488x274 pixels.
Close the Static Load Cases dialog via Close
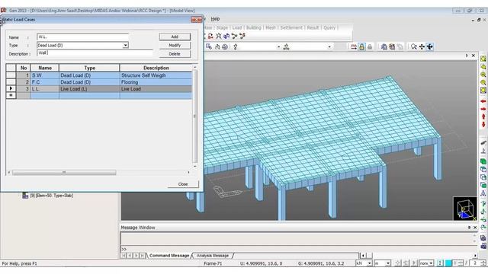pyautogui.click(x=183, y=184)
